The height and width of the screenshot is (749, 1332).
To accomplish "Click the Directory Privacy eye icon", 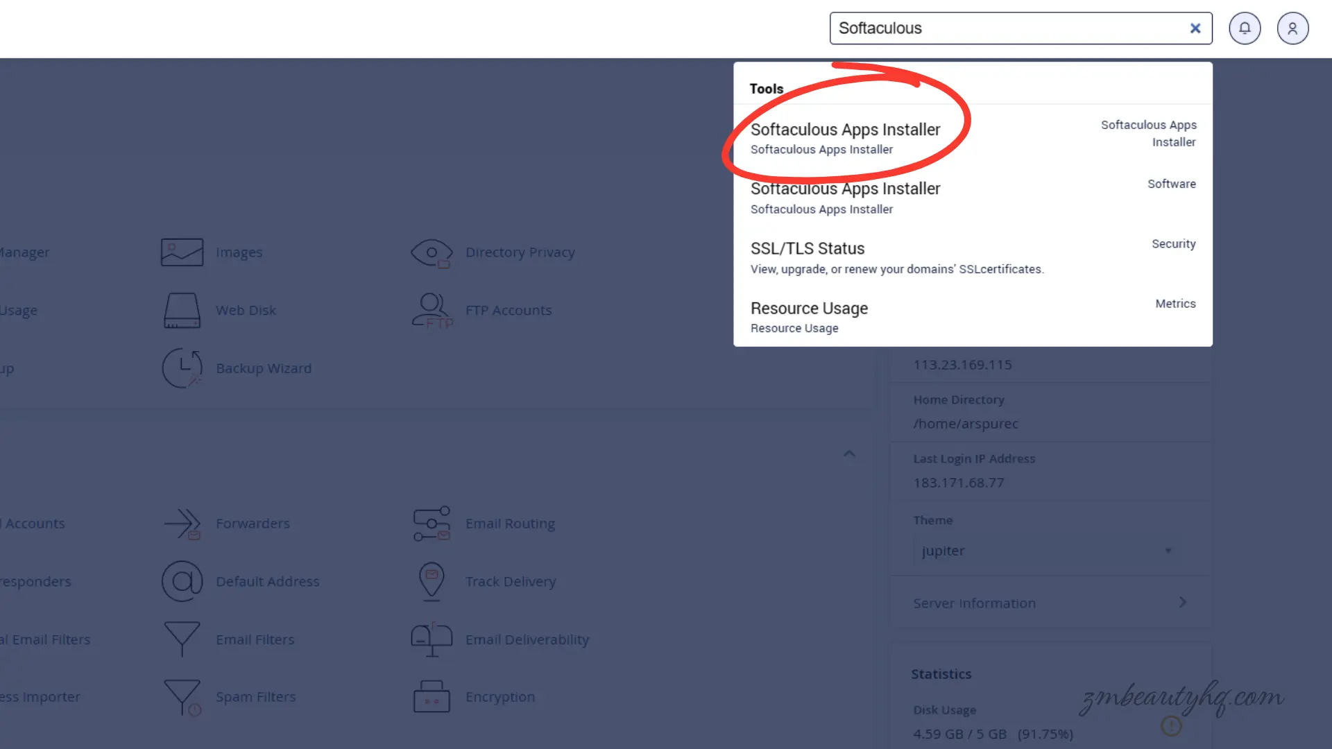I will click(431, 253).
